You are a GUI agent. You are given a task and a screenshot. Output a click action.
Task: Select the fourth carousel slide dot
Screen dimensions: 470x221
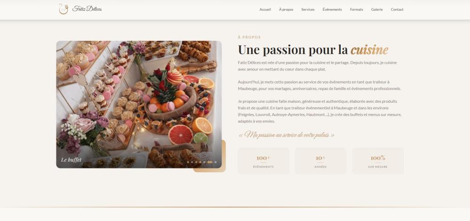click(200, 162)
